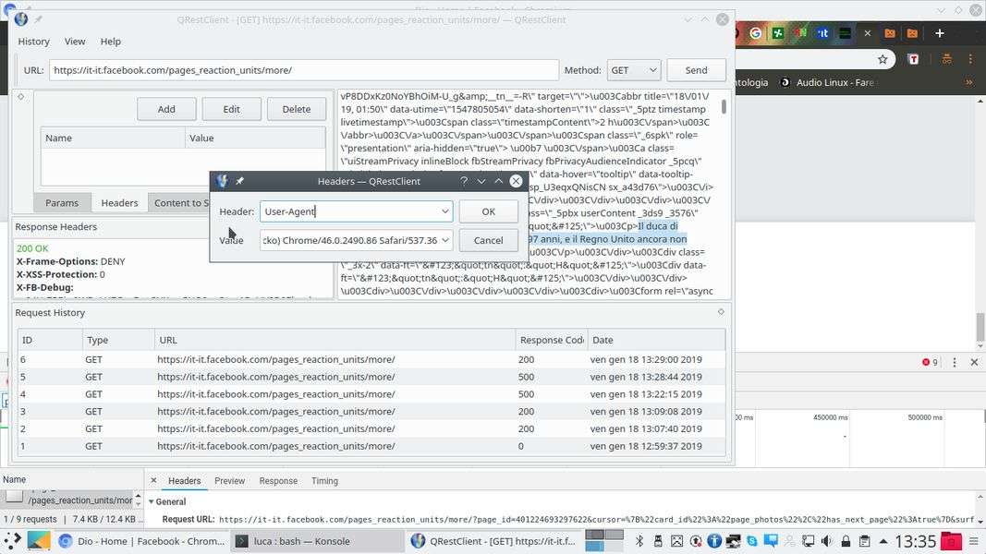Close the DevTools panel
986x554 pixels.
pyautogui.click(x=974, y=363)
